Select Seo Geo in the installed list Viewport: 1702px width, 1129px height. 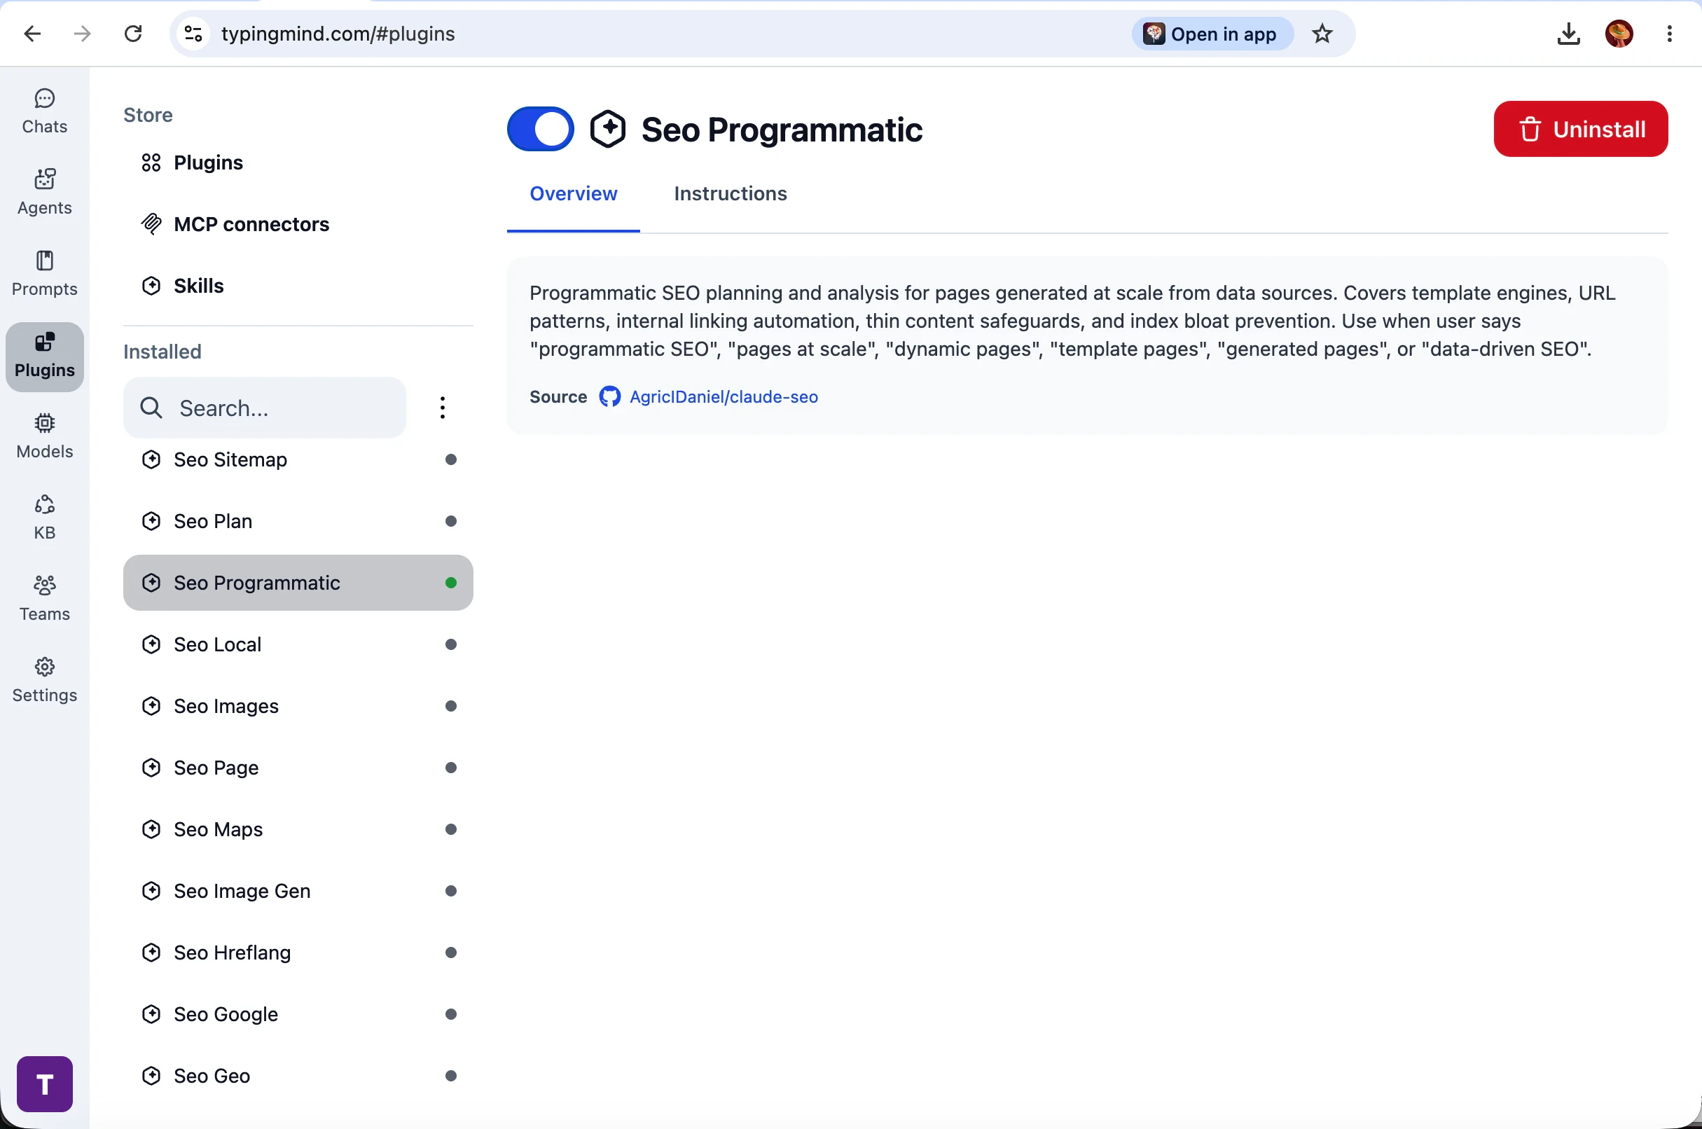(298, 1076)
